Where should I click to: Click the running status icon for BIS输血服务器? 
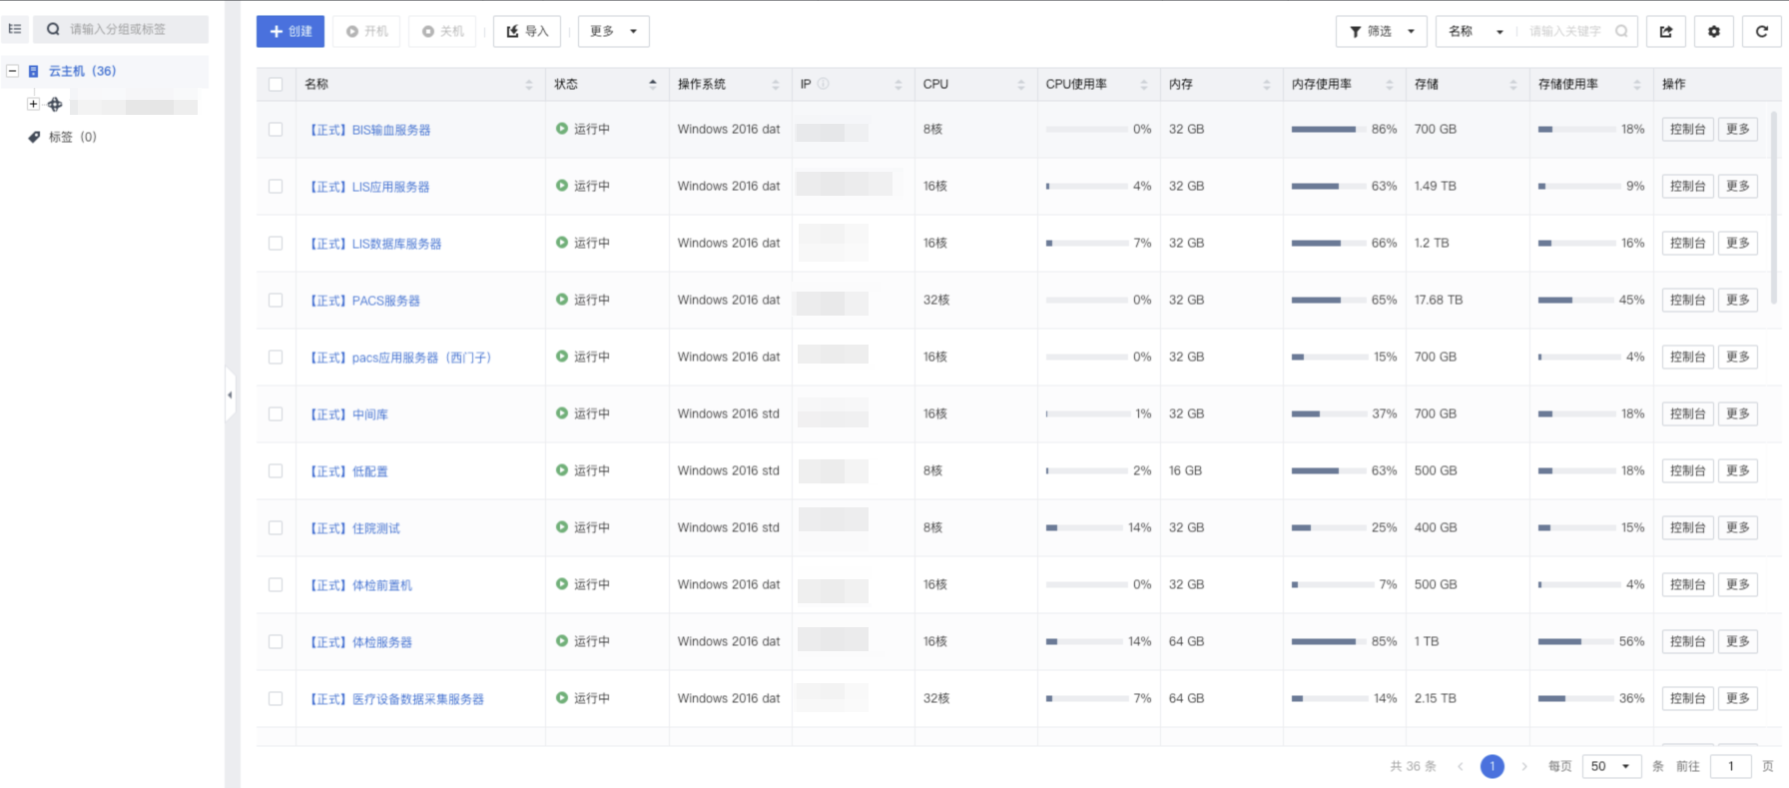click(562, 129)
